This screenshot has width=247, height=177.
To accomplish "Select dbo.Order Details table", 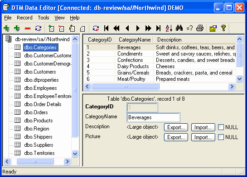I will point(43,104).
